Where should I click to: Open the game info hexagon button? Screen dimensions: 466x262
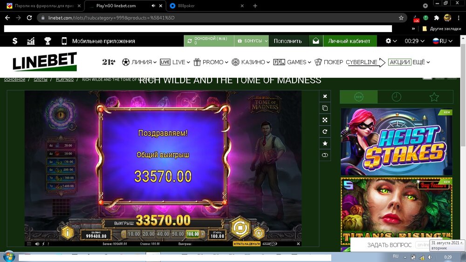tap(68, 233)
